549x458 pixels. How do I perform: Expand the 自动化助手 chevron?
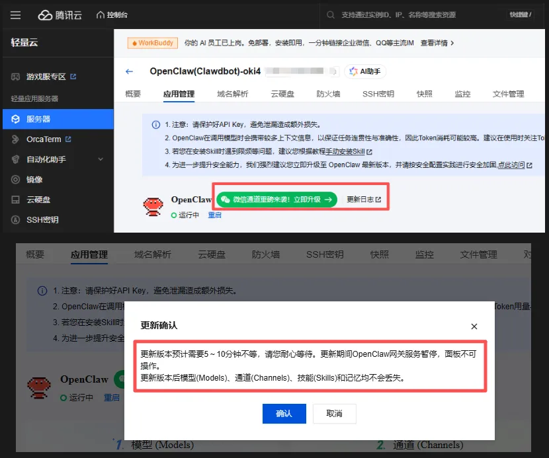[101, 159]
